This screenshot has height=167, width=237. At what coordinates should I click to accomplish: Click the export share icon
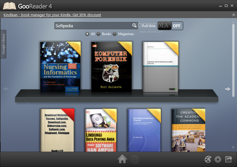(229, 159)
